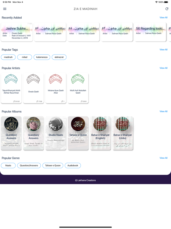Check the battery indicator in status bar

[x=166, y=2]
